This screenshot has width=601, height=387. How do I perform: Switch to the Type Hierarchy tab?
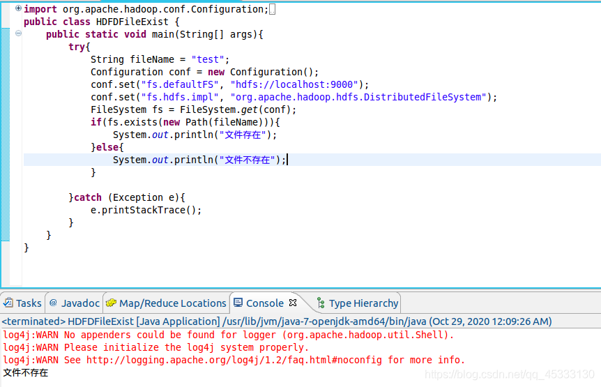[x=358, y=303]
